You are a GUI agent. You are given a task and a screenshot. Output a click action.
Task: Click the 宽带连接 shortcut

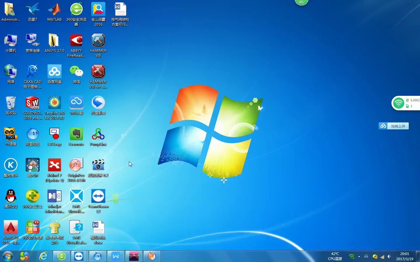pyautogui.click(x=32, y=43)
